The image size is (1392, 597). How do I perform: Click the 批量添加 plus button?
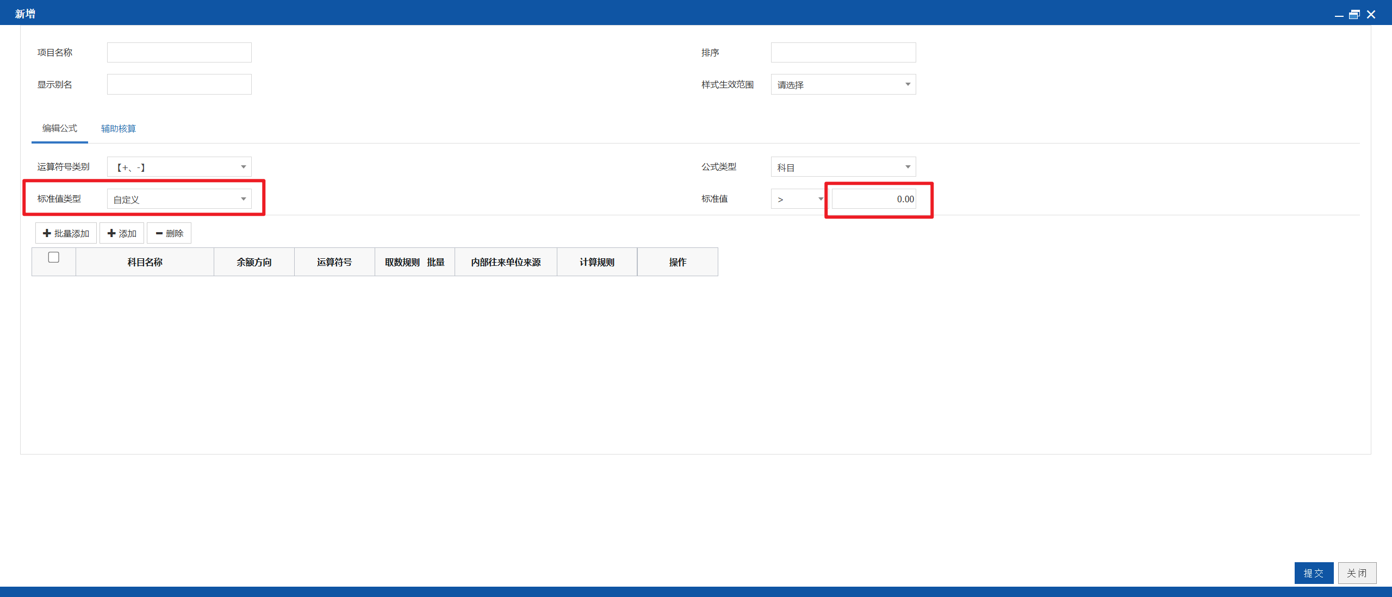66,233
